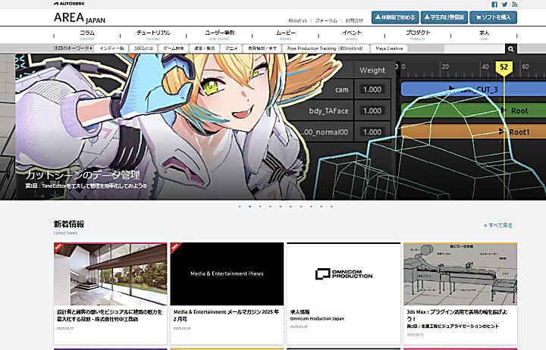Image resolution: width=546 pixels, height=350 pixels.
Task: Open the お問合せ link
Action: [x=354, y=20]
